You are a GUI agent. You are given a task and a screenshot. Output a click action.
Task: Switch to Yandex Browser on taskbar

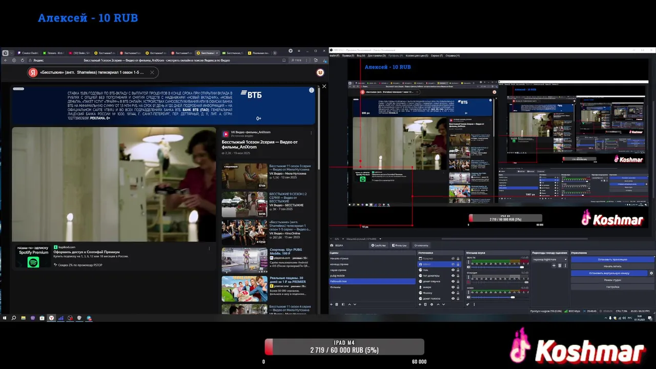[x=51, y=318]
